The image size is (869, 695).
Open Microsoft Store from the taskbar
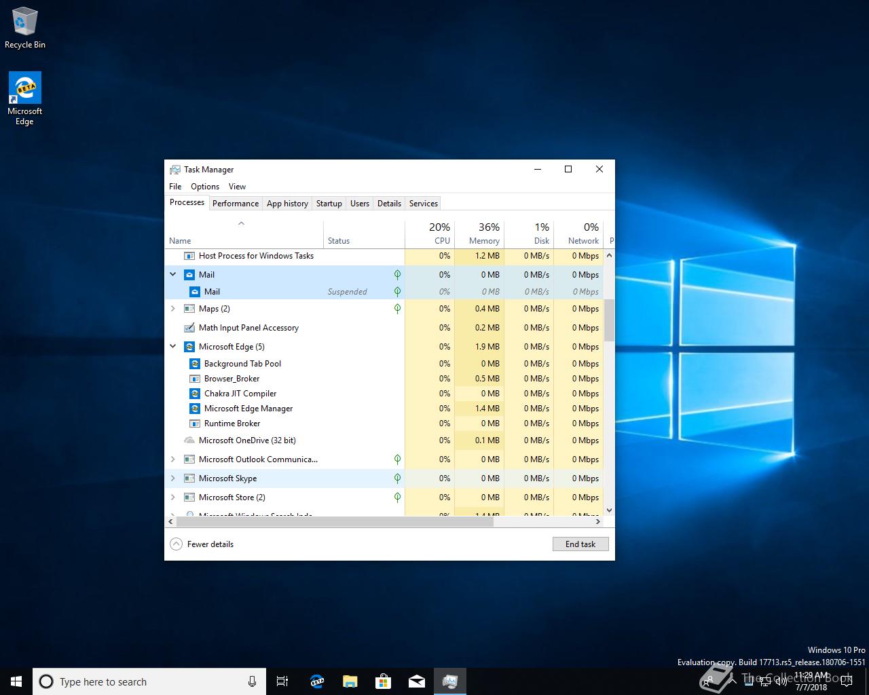[383, 681]
